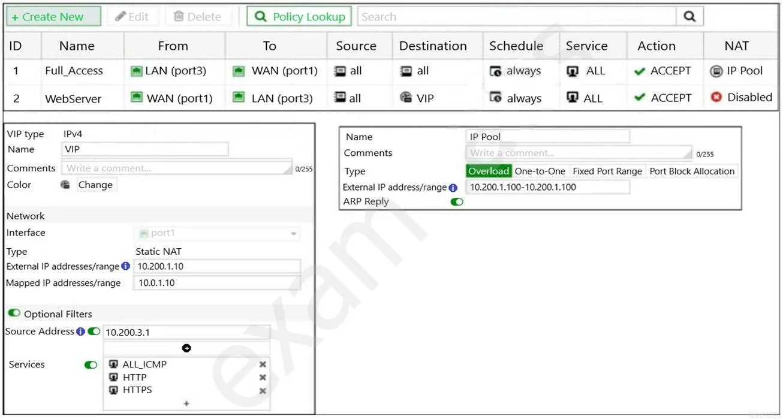Remove the HTTP service
Screen dimensions: 783x419
(x=263, y=378)
